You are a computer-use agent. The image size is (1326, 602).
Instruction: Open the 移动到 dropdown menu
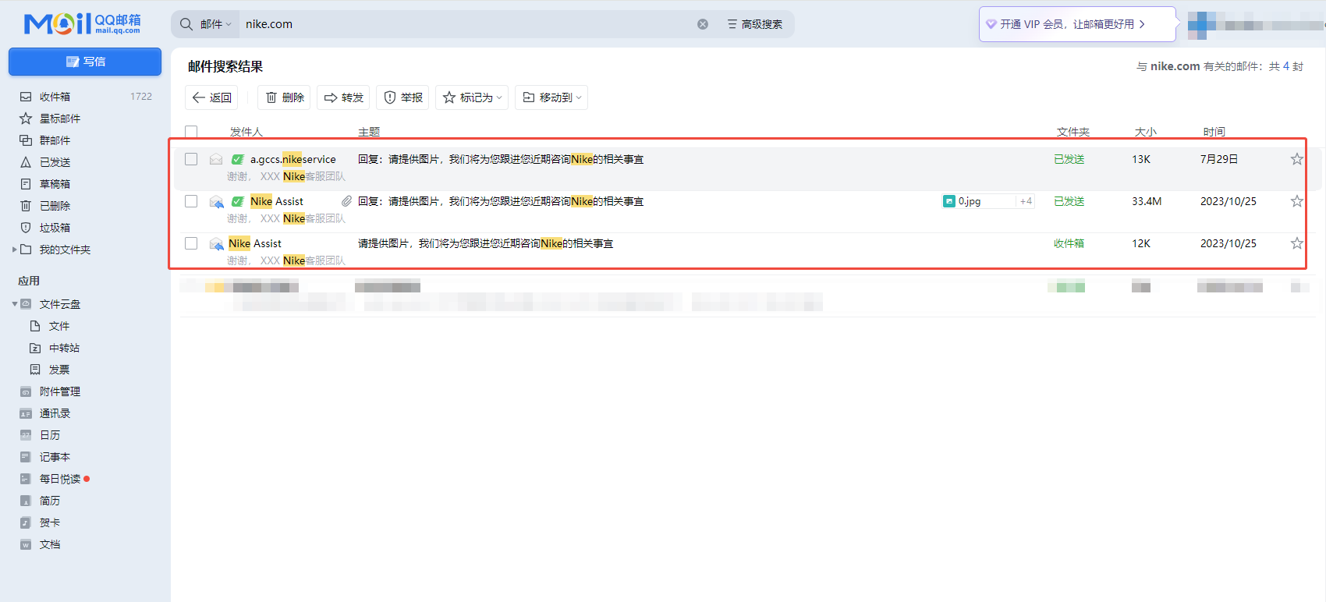[x=551, y=97]
